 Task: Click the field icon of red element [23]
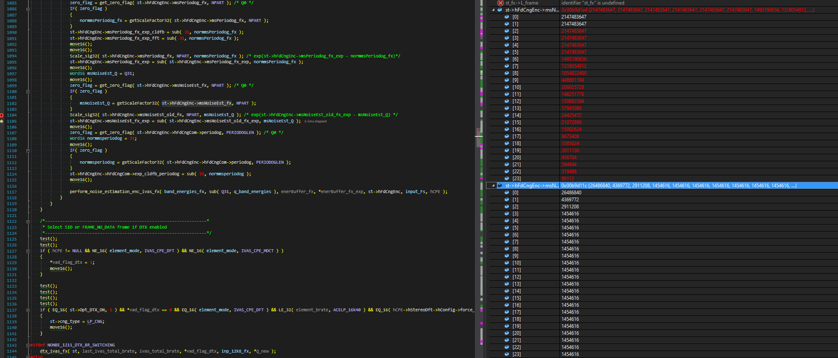click(x=507, y=179)
